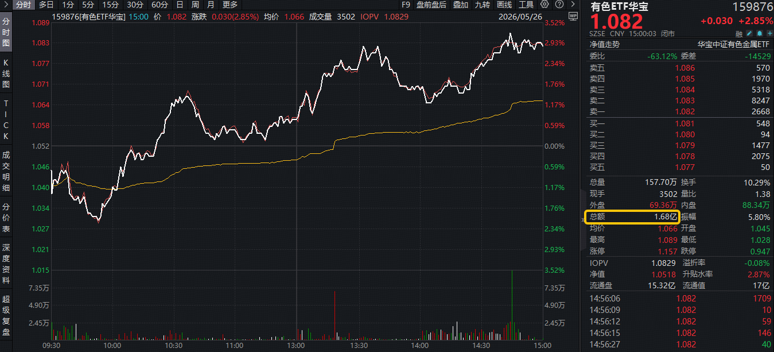Click stock code 159876
774x352 pixels.
(x=752, y=7)
